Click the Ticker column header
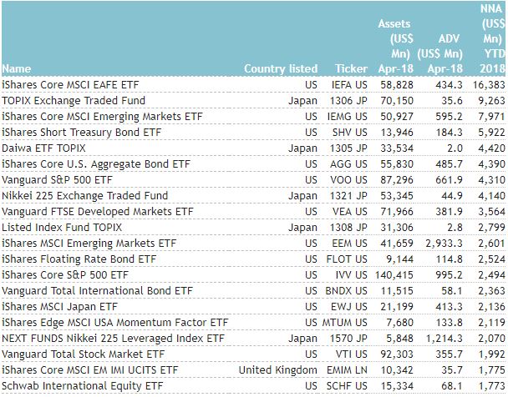The height and width of the screenshot is (397, 508). click(x=351, y=68)
